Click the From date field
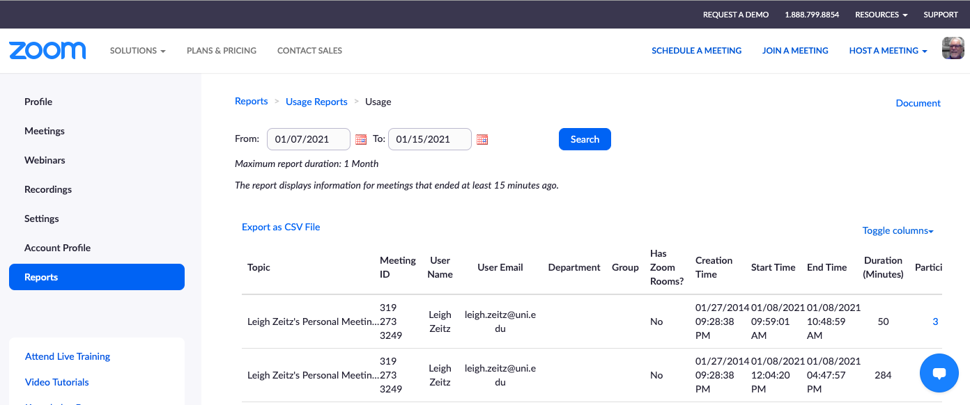The width and height of the screenshot is (970, 405). [309, 139]
